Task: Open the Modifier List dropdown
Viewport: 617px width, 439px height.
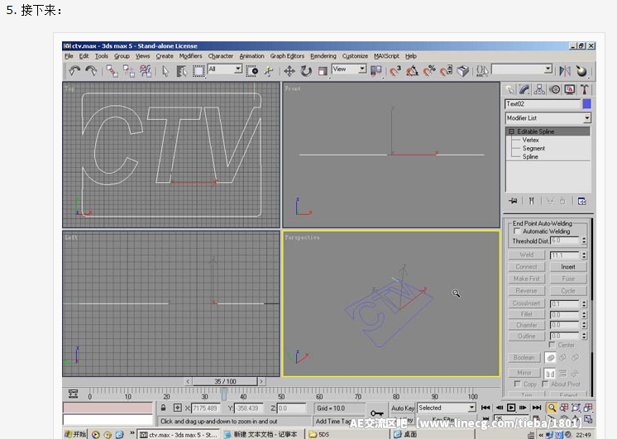Action: [586, 118]
